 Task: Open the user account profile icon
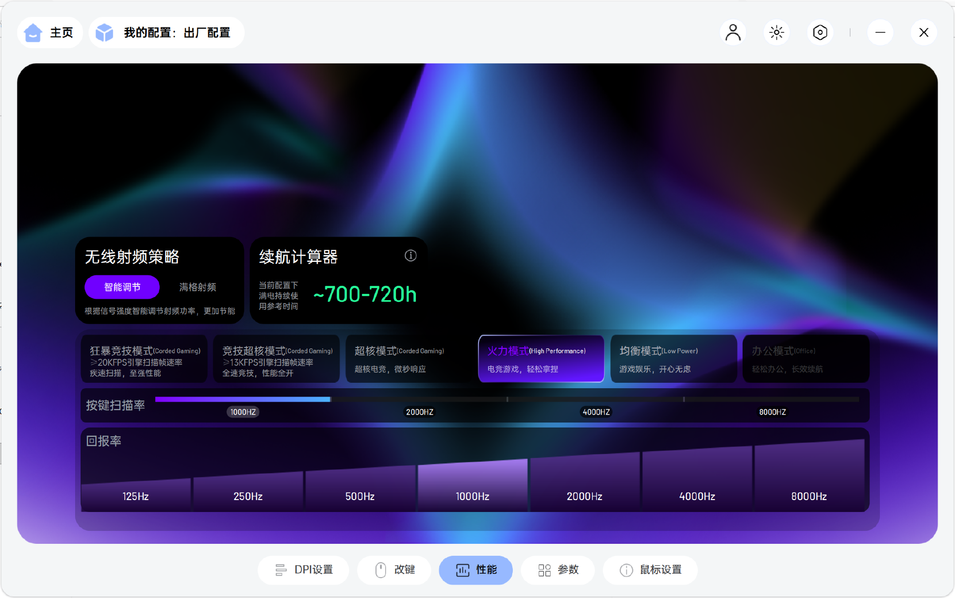coord(733,33)
